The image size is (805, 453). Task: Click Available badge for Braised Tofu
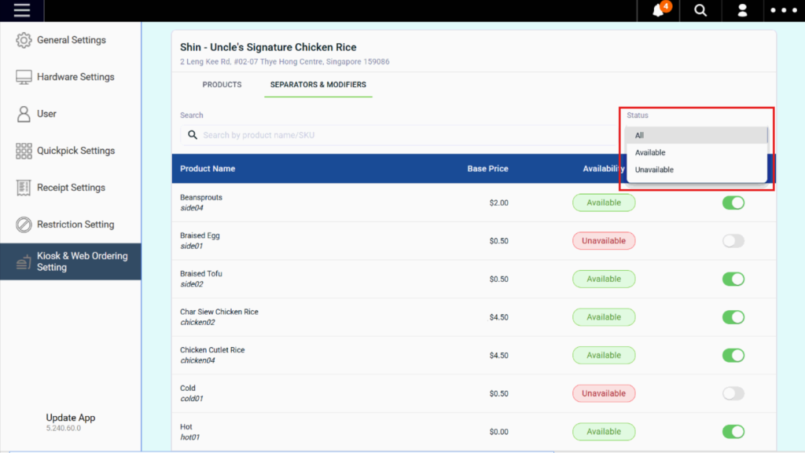[x=604, y=279]
